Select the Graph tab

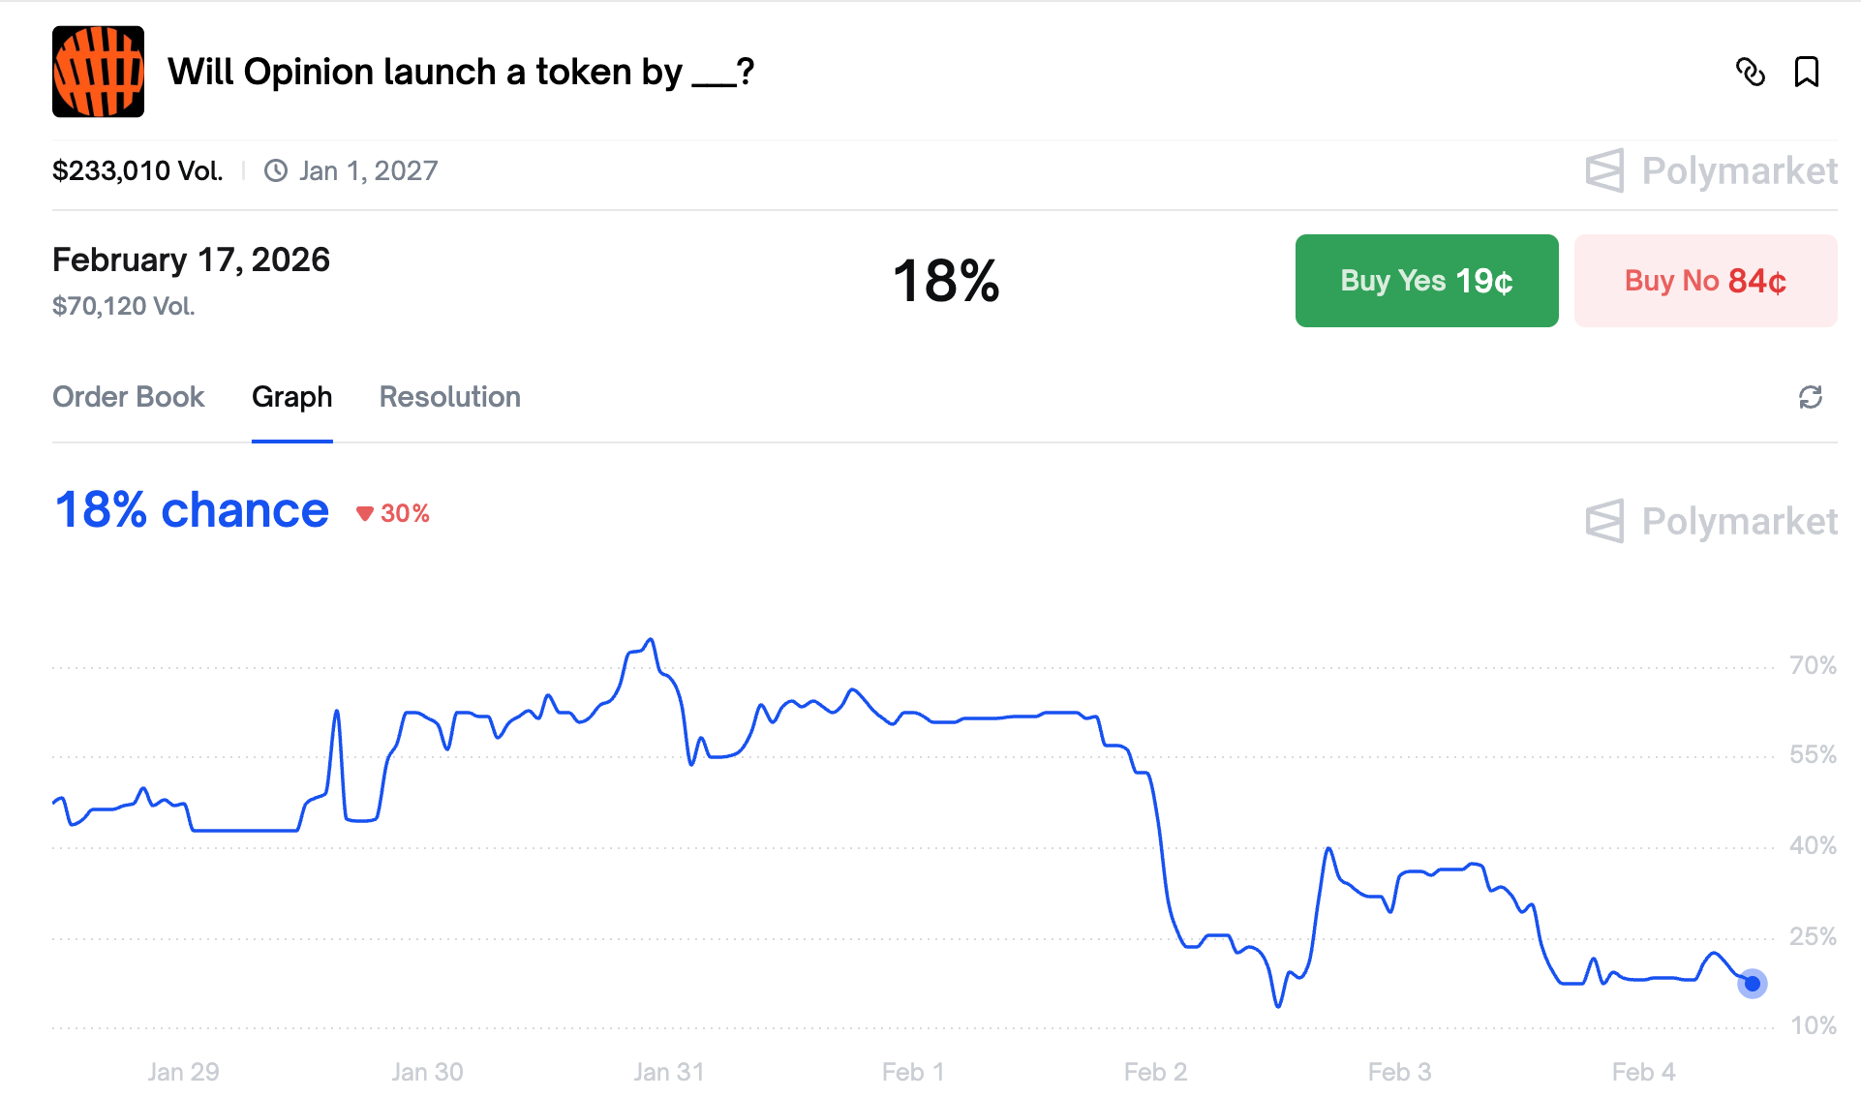click(x=291, y=397)
